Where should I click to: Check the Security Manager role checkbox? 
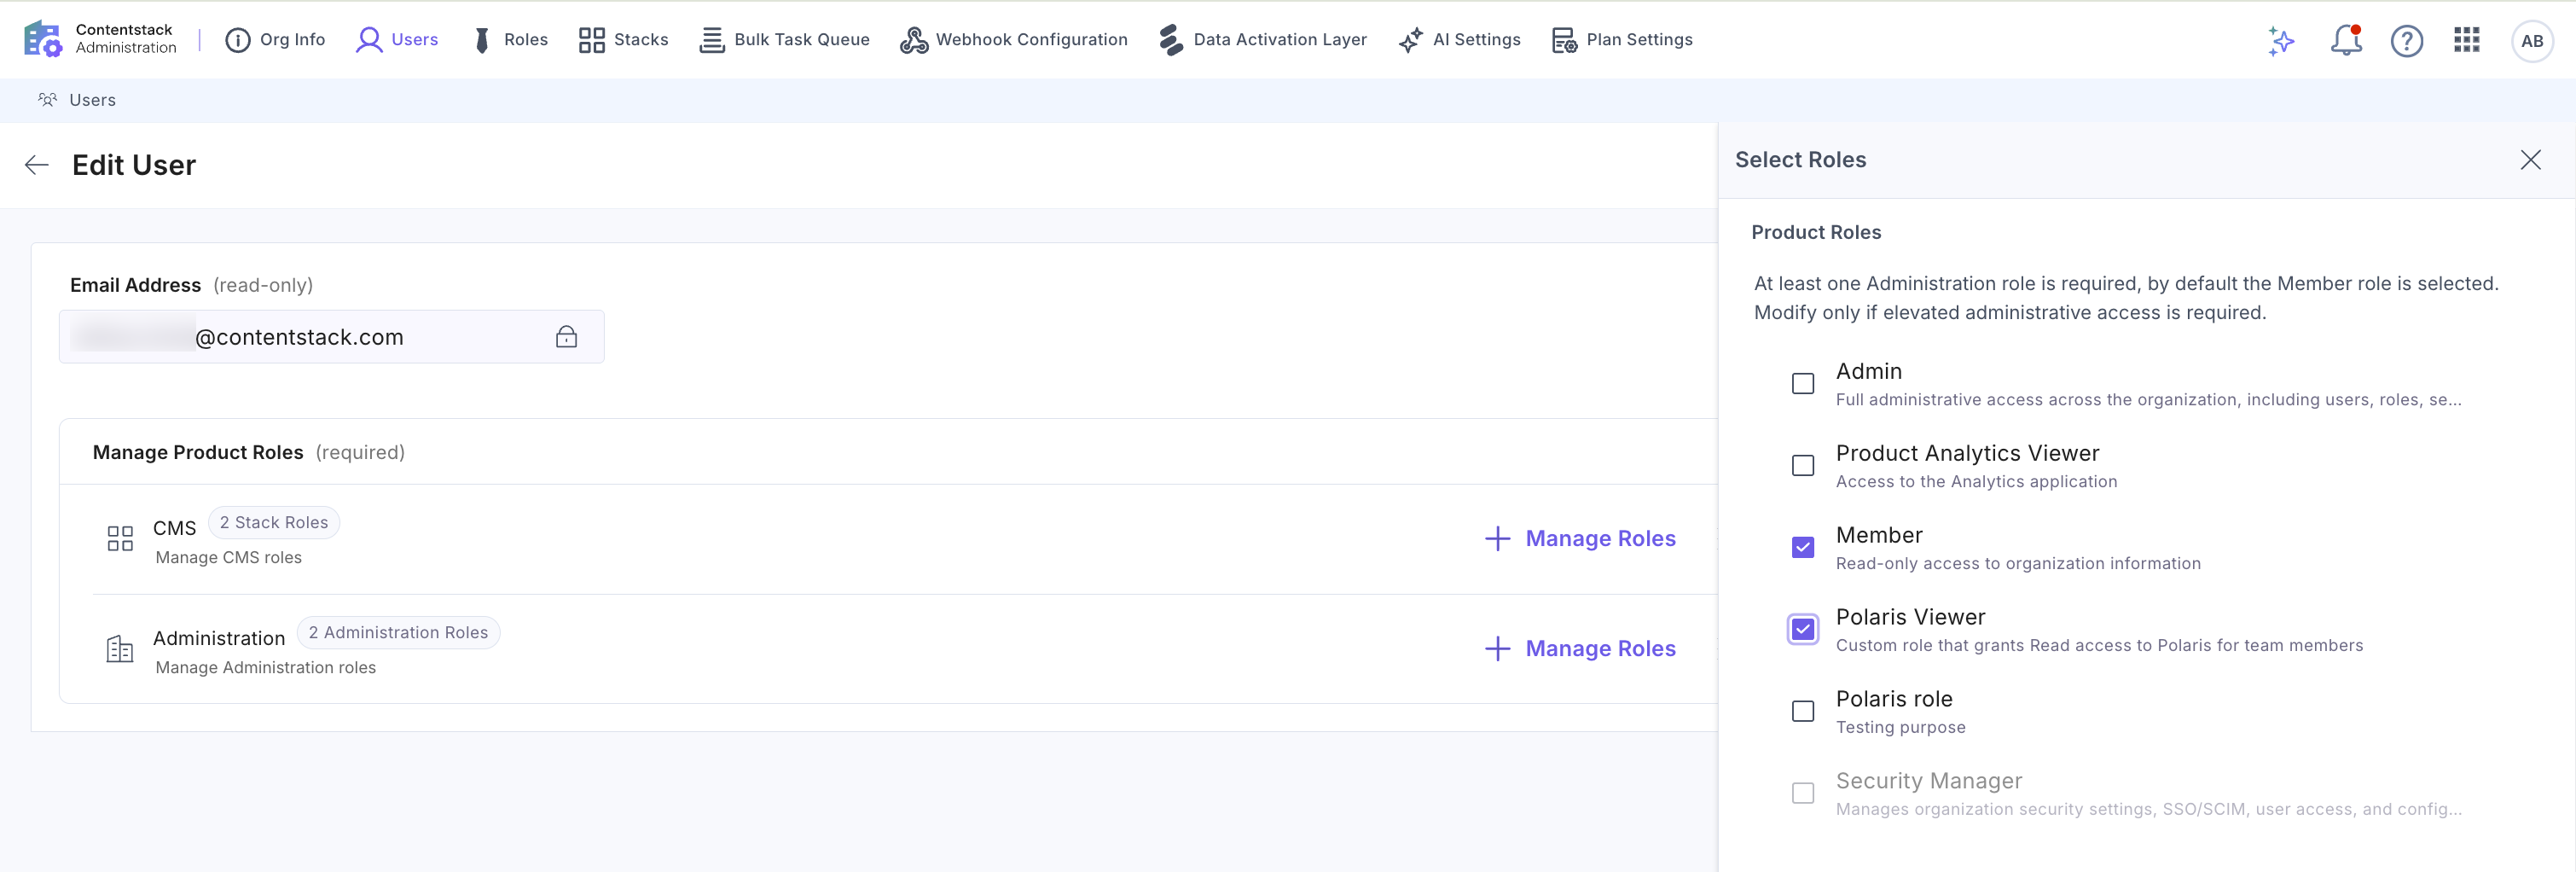[1803, 794]
